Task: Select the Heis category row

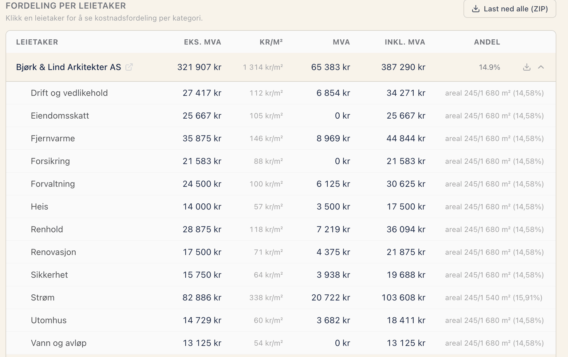Action: [281, 207]
